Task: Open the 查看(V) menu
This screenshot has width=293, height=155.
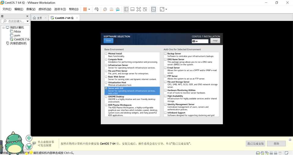Action: (31, 9)
